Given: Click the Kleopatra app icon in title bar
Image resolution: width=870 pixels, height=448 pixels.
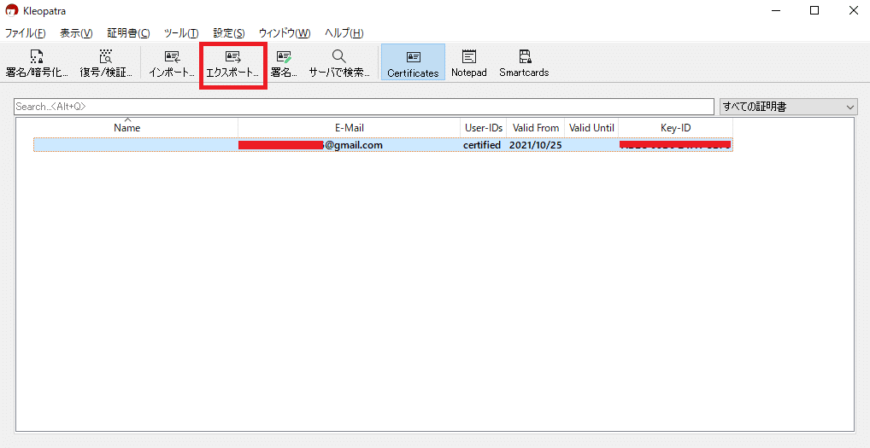Looking at the screenshot, I should coord(11,10).
